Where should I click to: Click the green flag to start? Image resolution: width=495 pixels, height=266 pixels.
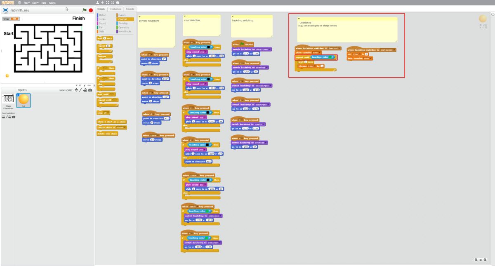tap(85, 10)
